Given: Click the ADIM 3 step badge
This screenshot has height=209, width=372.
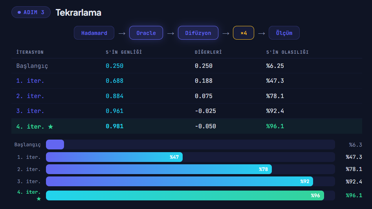Looking at the screenshot, I should pos(31,12).
